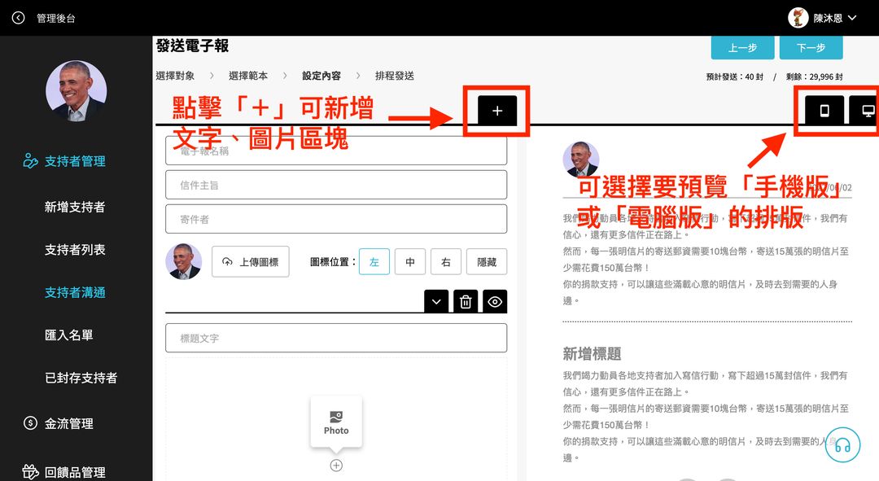Image resolution: width=879 pixels, height=481 pixels.
Task: Set logo position to 中
Action: (x=410, y=262)
